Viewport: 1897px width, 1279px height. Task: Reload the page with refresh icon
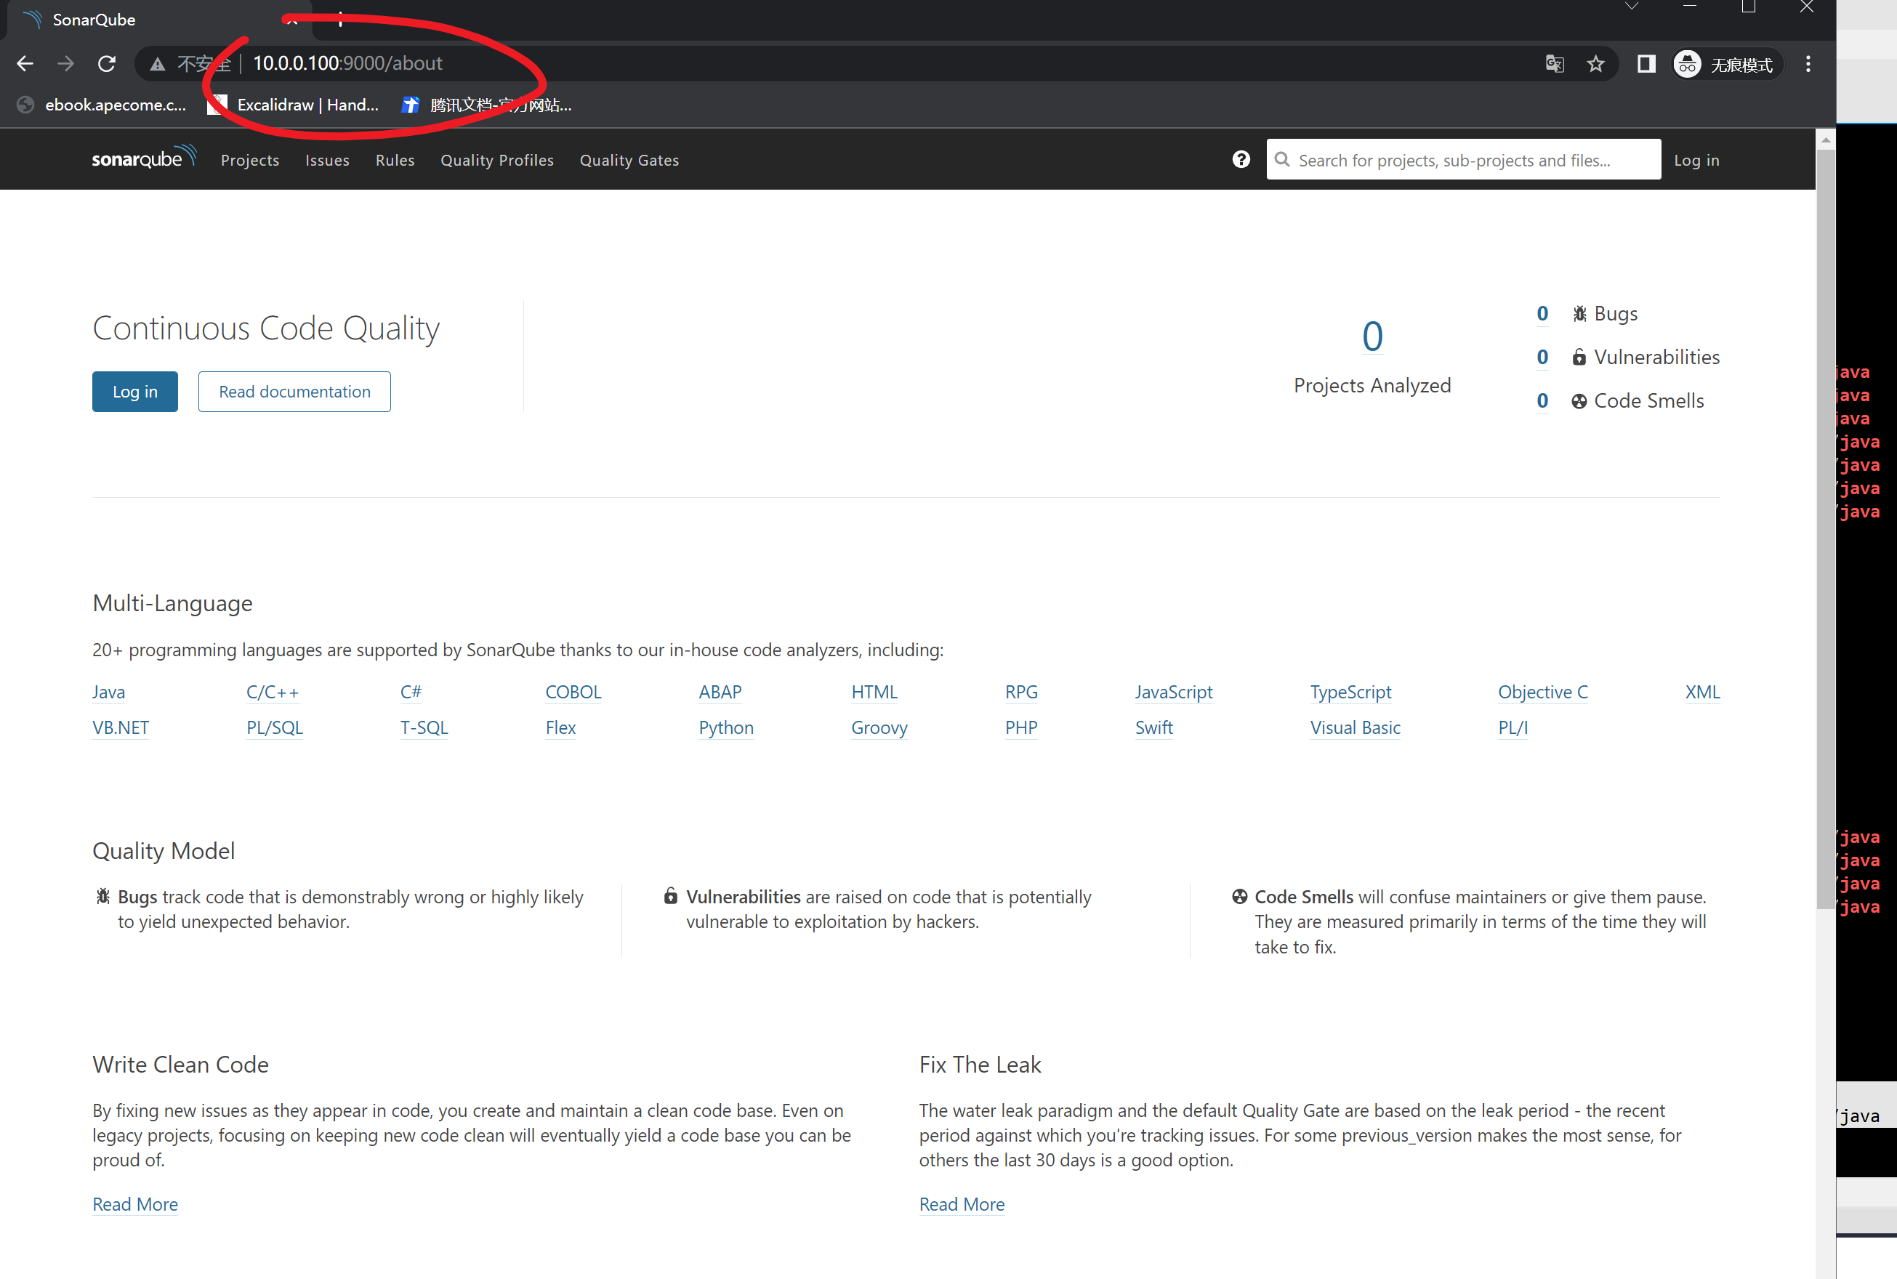tap(107, 64)
